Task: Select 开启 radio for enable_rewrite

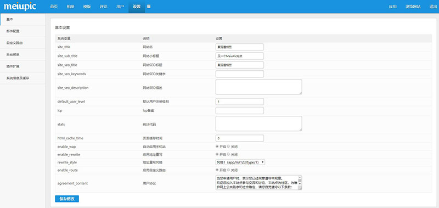Action: point(217,154)
